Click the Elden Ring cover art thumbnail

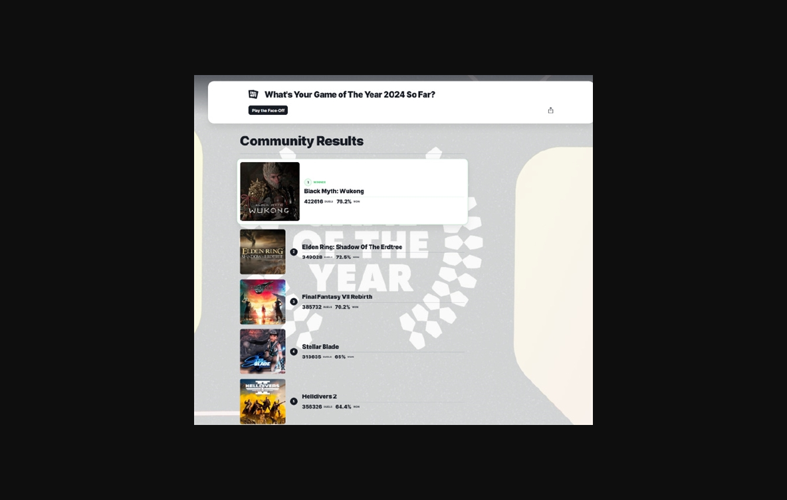pos(263,252)
